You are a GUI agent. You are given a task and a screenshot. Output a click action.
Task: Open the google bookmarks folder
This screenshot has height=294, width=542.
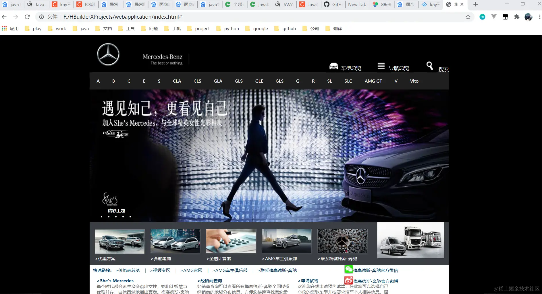pyautogui.click(x=257, y=28)
